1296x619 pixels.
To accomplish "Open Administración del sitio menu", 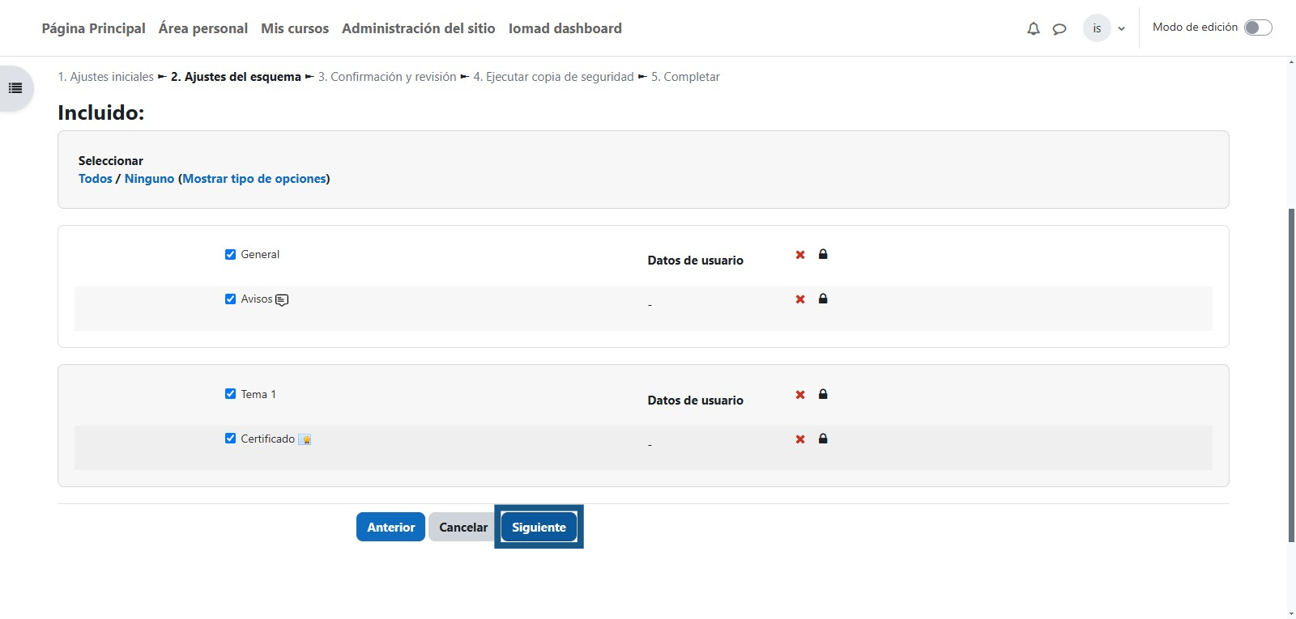I will pos(418,28).
